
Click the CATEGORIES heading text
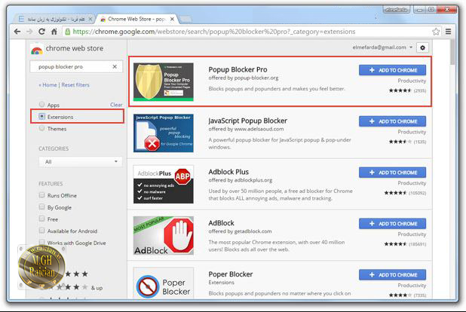click(54, 148)
